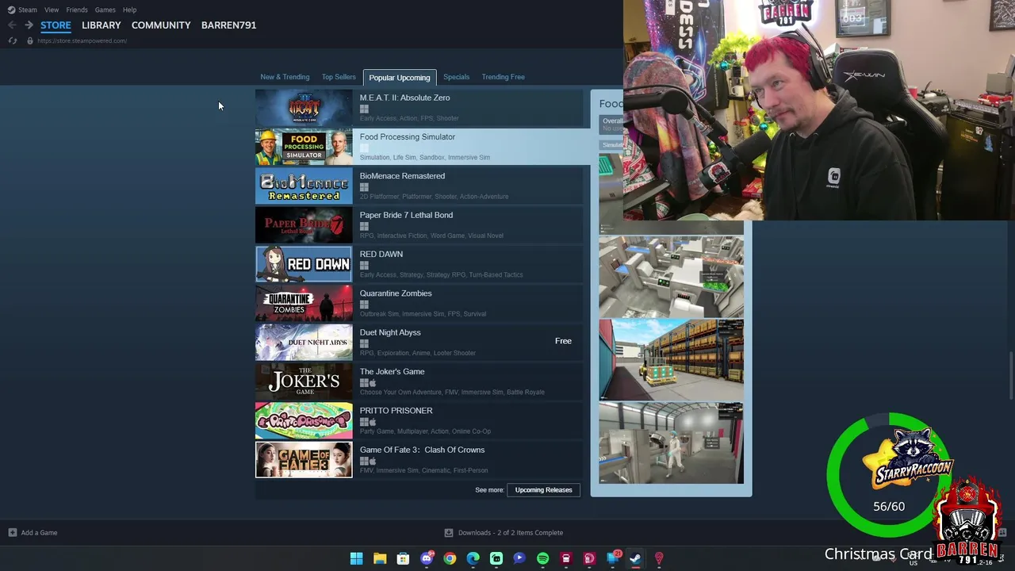Switch to Specials tab

pos(456,77)
